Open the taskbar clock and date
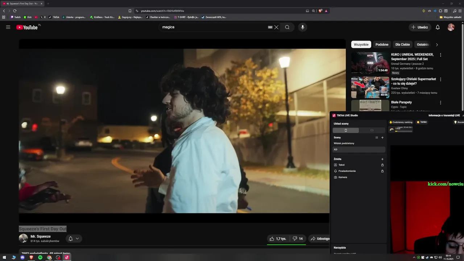Screen dimensions: 464x261 point(448,257)
